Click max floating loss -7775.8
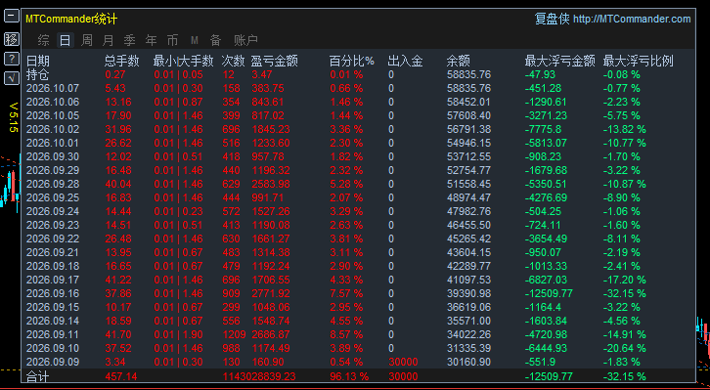 [x=543, y=129]
